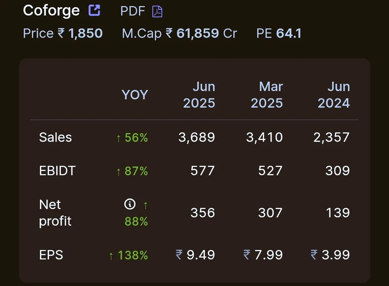Expand the YOY column header

135,94
